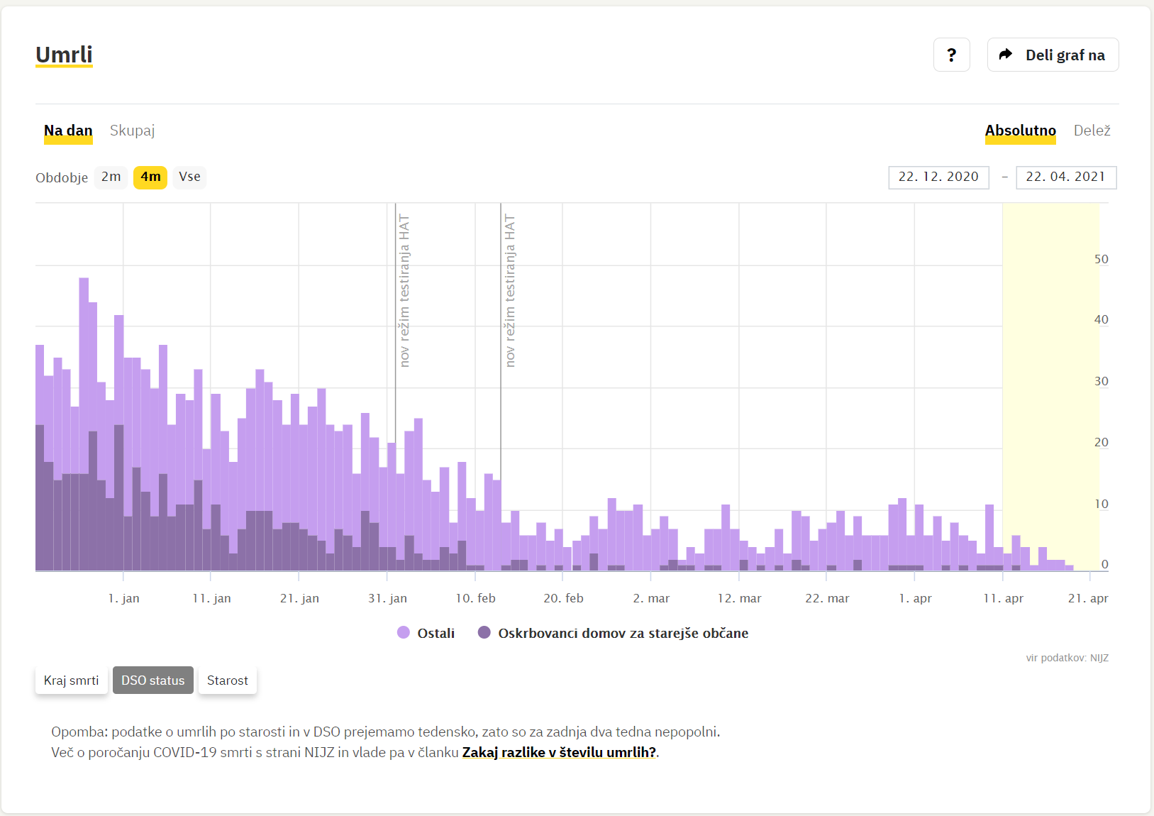This screenshot has height=816, width=1154.
Task: Click the first nov režim testiranja HAT marker
Action: pos(404,291)
